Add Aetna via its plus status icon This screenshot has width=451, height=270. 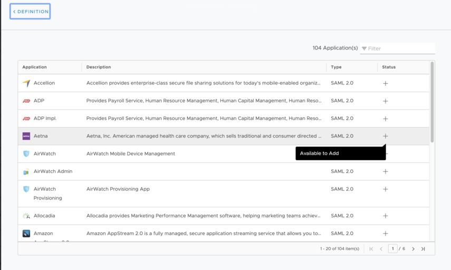click(385, 136)
